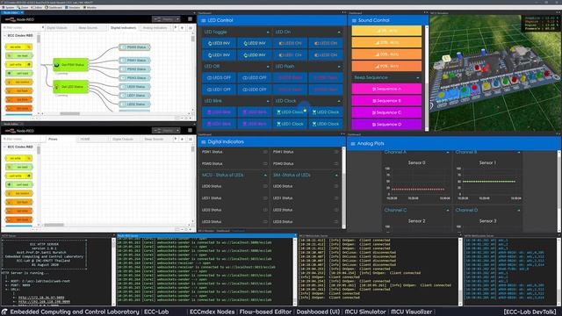Viewport: 562px width, 316px height.
Task: Click the LED2 Clock button
Action: (326, 112)
